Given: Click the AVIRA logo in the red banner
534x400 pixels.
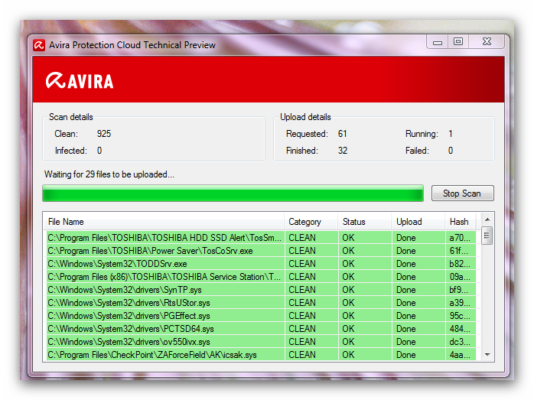Looking at the screenshot, I should tap(80, 80).
